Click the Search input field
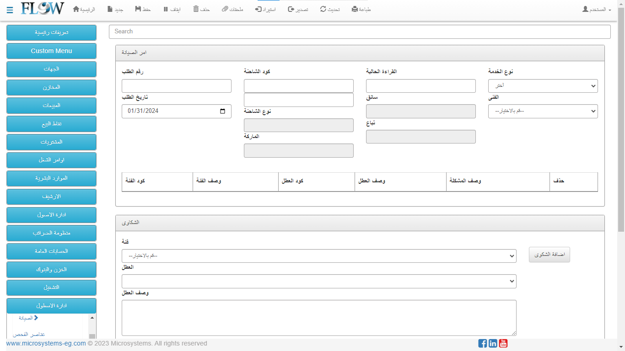 coord(359,32)
